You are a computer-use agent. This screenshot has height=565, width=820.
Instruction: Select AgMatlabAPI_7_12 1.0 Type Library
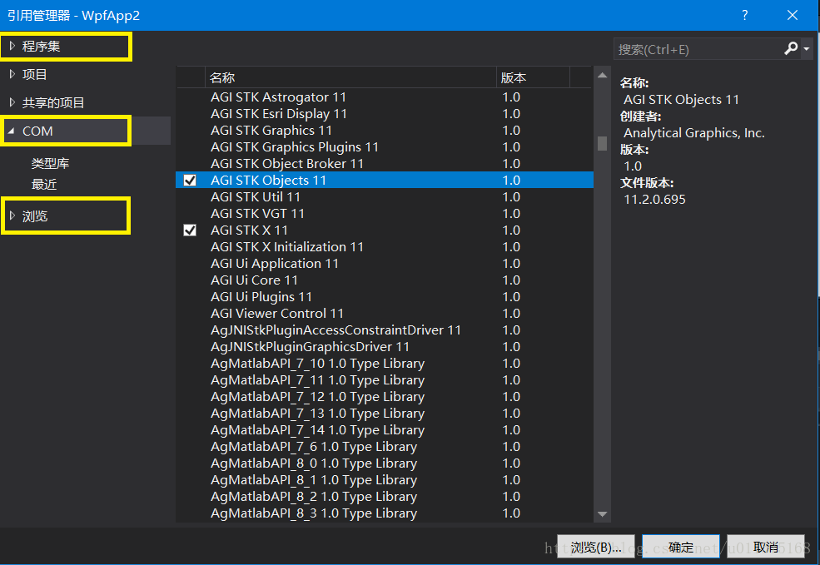pos(385,397)
